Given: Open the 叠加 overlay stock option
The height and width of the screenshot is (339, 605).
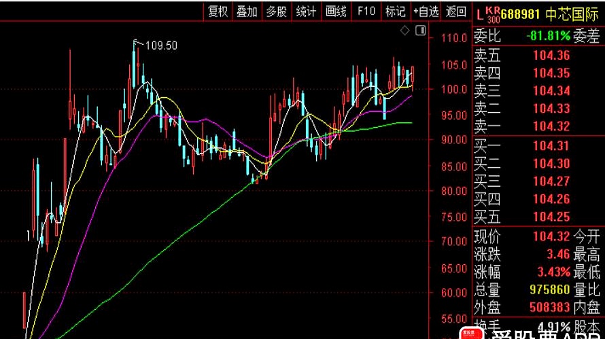Looking at the screenshot, I should [247, 11].
